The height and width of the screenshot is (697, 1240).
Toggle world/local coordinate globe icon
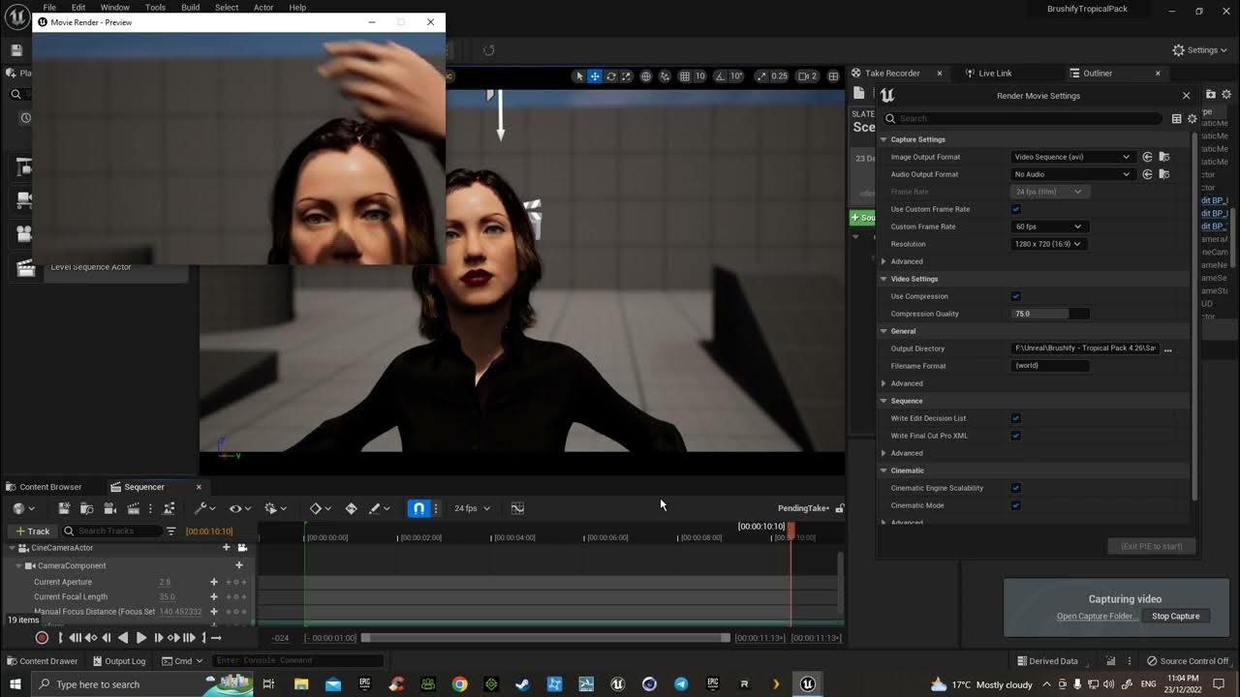pos(646,76)
